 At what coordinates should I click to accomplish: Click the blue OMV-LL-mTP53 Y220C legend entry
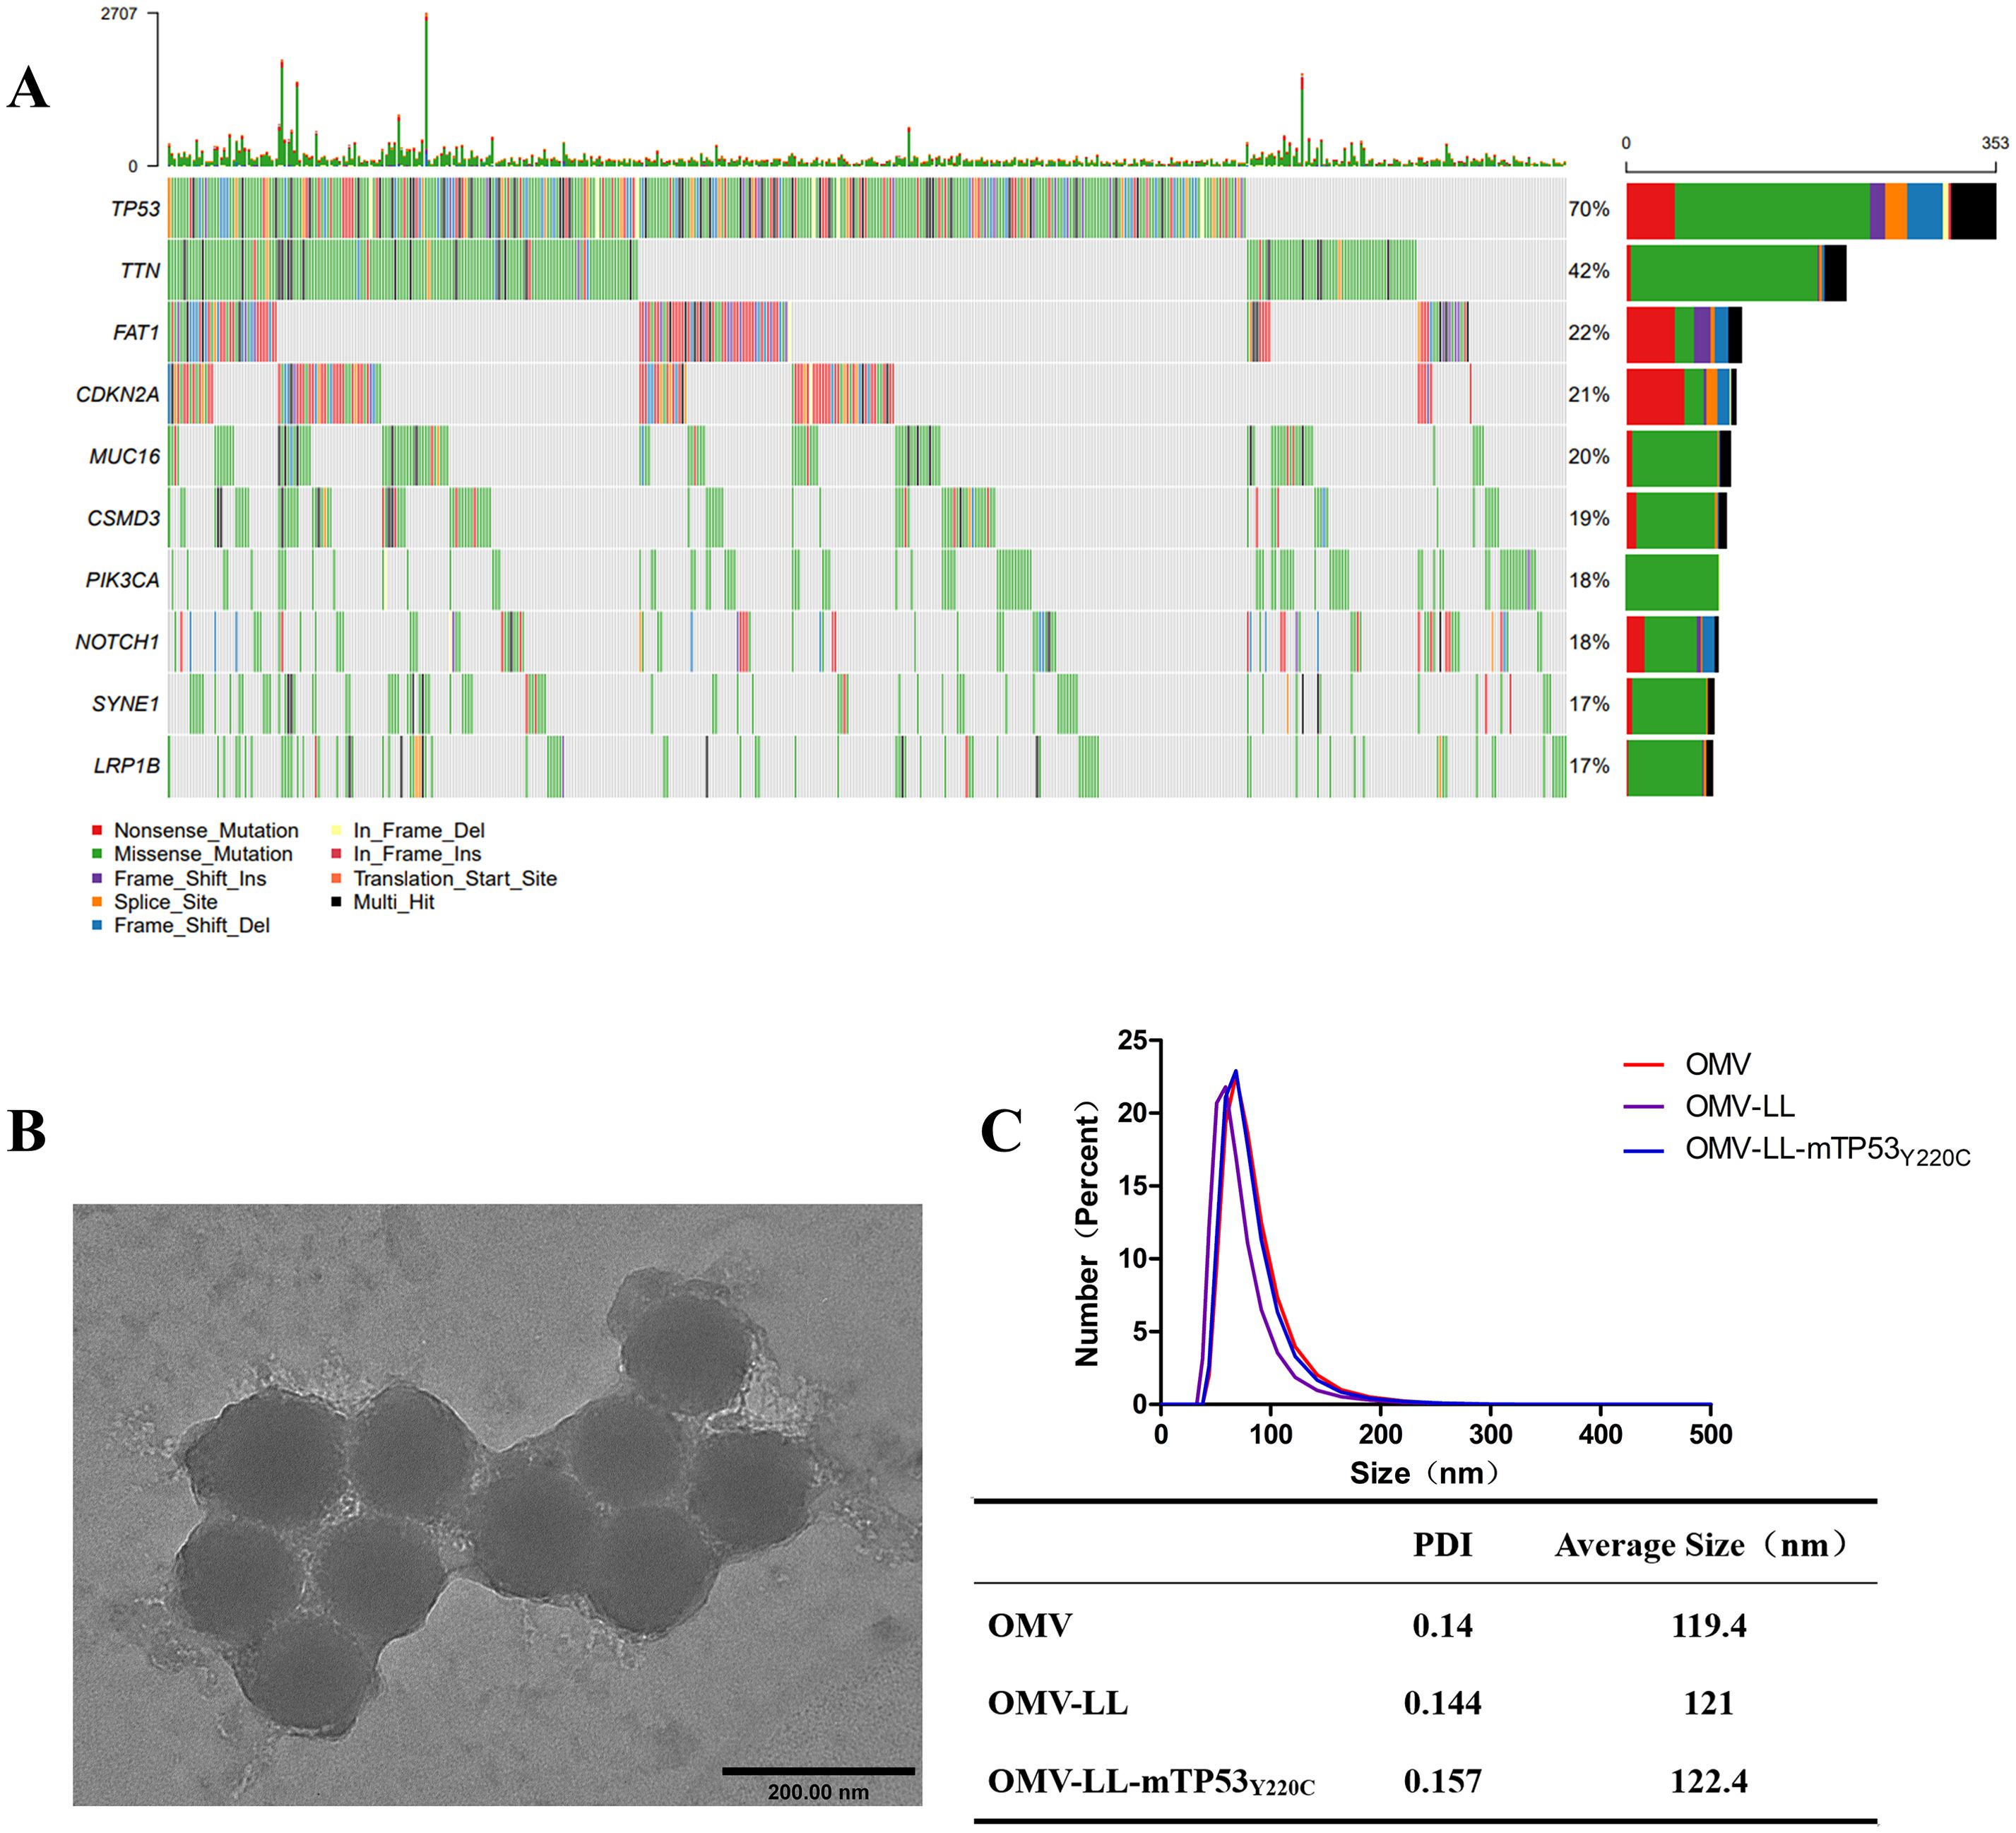coord(1797,1150)
